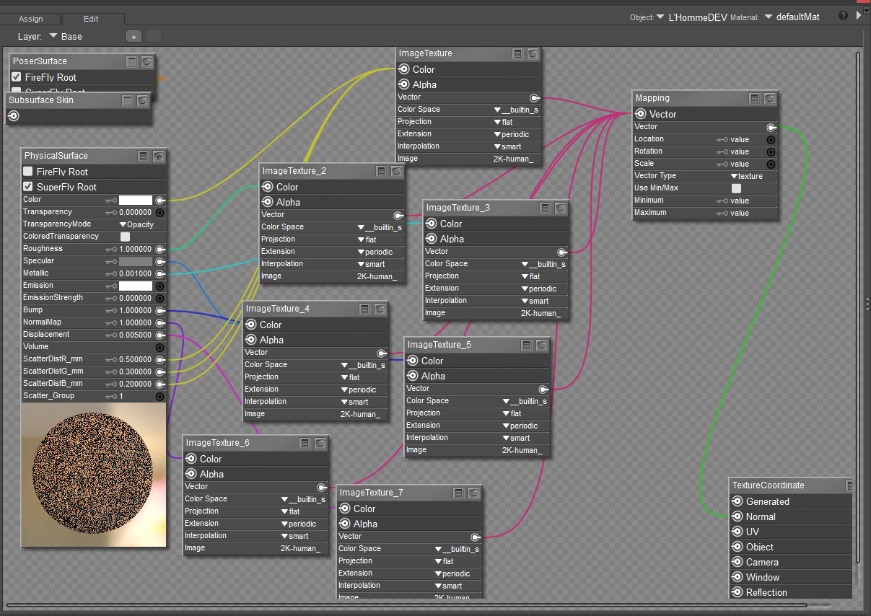Image resolution: width=871 pixels, height=616 pixels.
Task: Click the parameters icon on ImageTexture_5 header
Action: pyautogui.click(x=527, y=345)
